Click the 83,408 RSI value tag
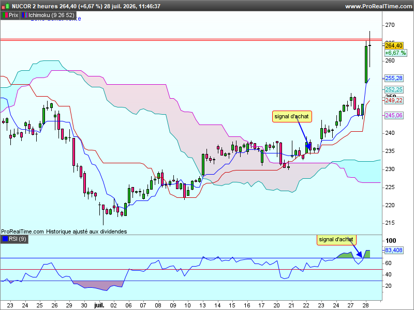 394,250
